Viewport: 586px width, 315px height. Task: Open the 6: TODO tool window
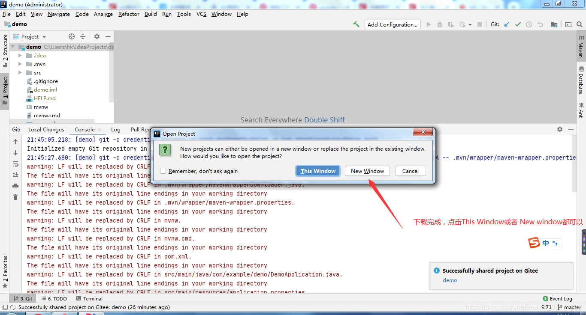[54, 298]
